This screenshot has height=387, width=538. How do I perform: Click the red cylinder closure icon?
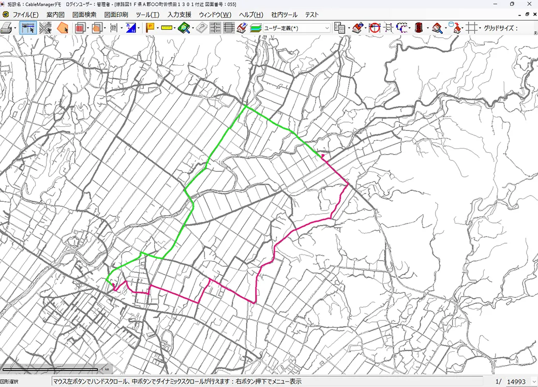click(419, 28)
